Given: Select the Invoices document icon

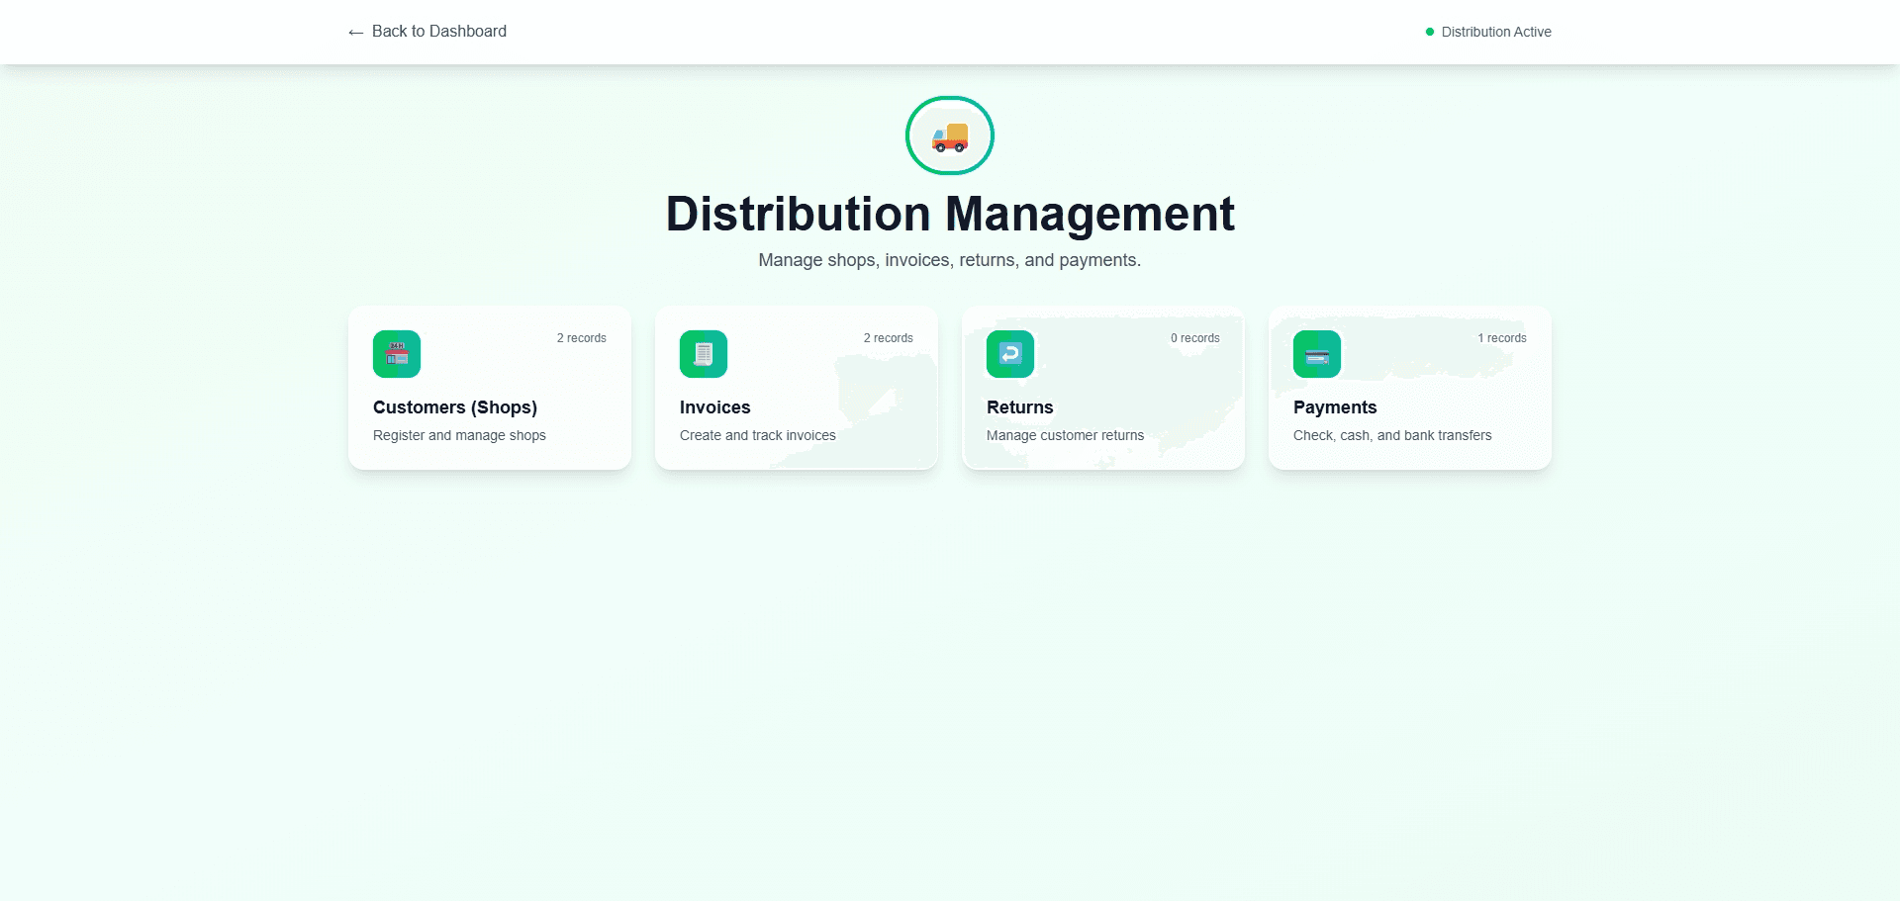Looking at the screenshot, I should tap(703, 353).
